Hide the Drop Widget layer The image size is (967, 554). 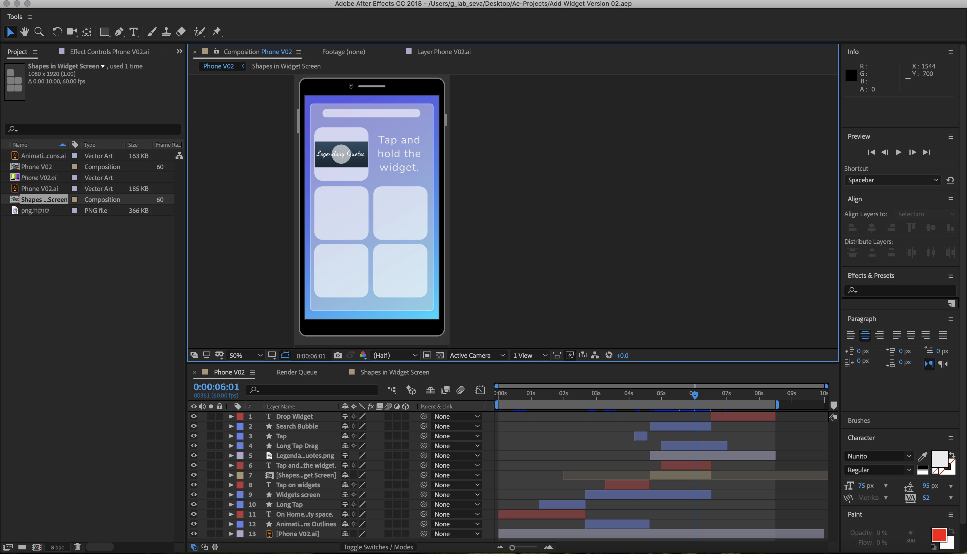(194, 416)
